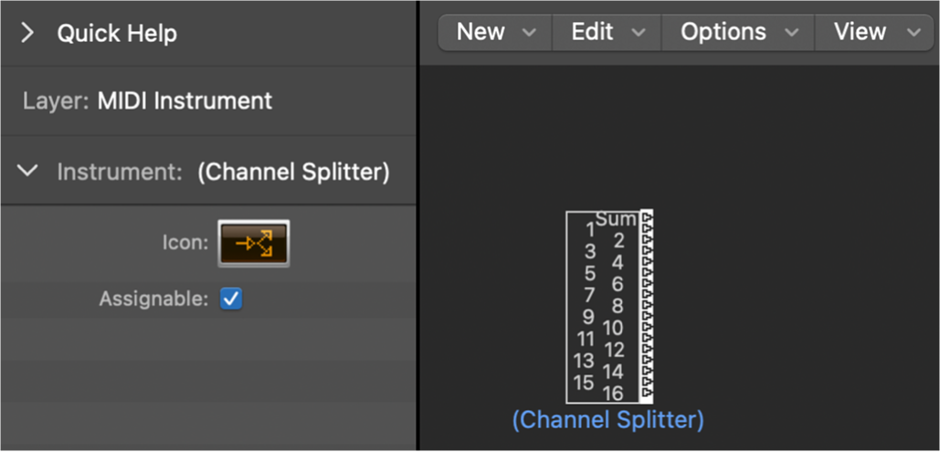Click the blue Channel Splitter name label
Screen dimensions: 940x452
(607, 420)
